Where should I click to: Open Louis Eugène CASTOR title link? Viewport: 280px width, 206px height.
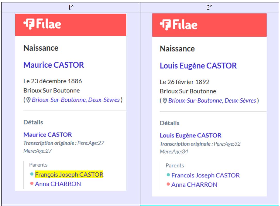tap(198, 66)
